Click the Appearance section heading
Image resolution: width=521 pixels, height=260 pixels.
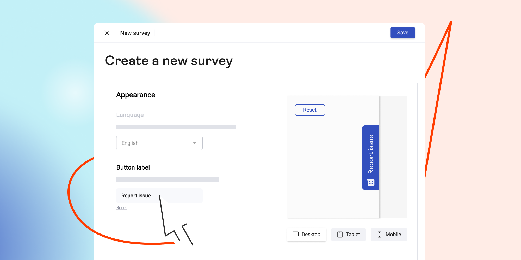pos(135,95)
